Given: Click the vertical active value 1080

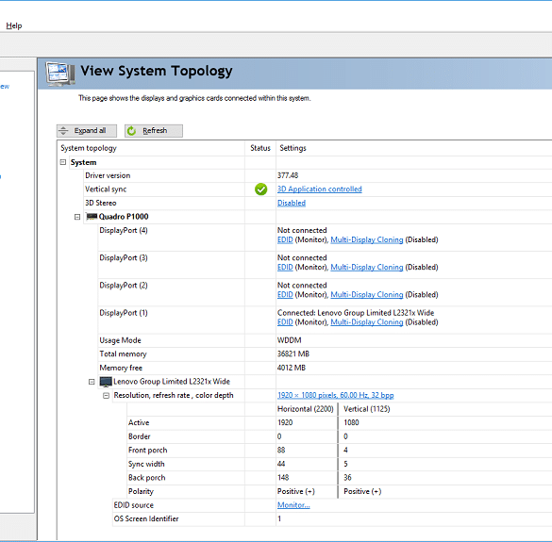Looking at the screenshot, I should pos(351,423).
